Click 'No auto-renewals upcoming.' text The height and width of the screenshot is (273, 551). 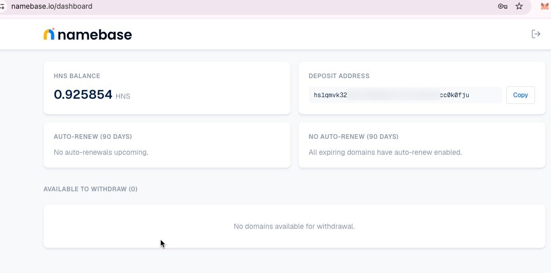tap(101, 153)
